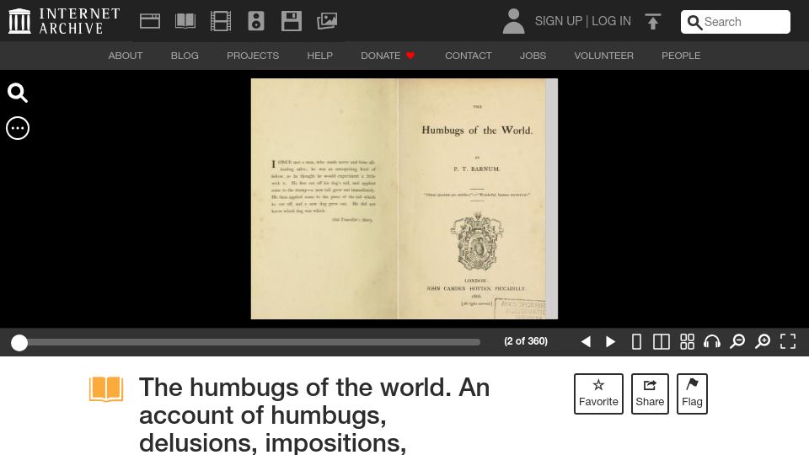This screenshot has height=455, width=809.
Task: Switch to one-page view
Action: point(637,341)
